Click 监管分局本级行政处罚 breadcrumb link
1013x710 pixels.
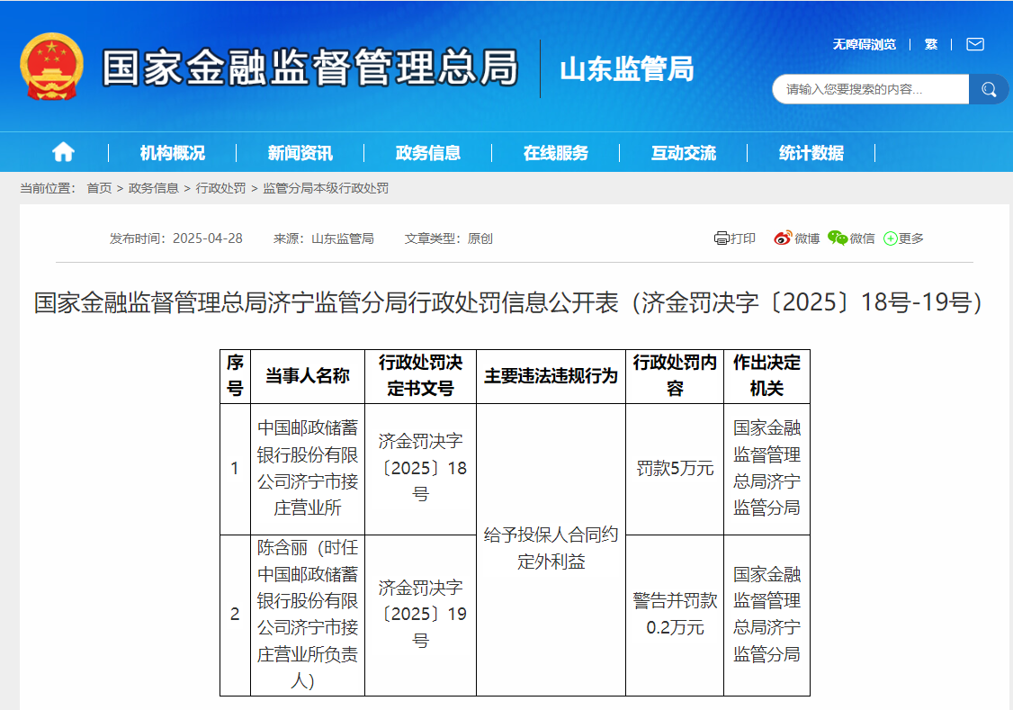326,188
